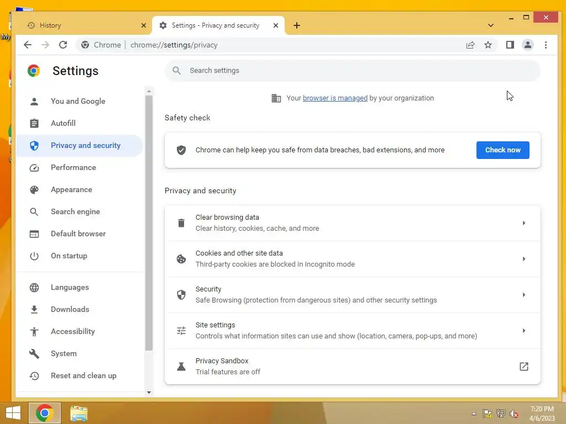
Task: Bookmark this page with the star icon
Action: click(488, 45)
